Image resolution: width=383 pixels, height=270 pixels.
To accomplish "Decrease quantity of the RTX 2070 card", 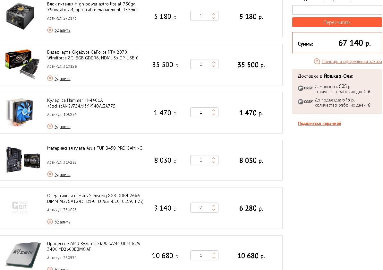I will click(214, 66).
